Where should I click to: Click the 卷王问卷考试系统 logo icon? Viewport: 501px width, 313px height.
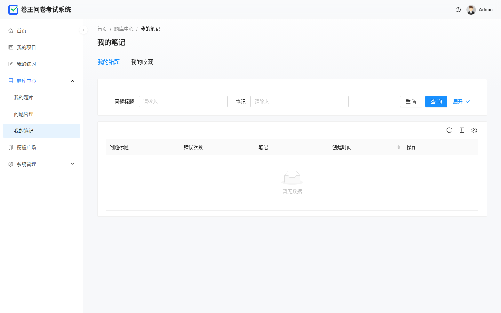click(x=13, y=10)
